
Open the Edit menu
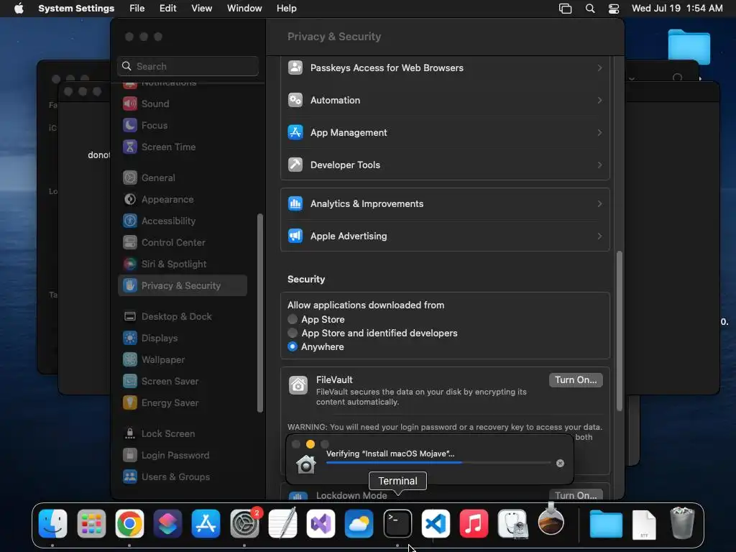click(167, 9)
